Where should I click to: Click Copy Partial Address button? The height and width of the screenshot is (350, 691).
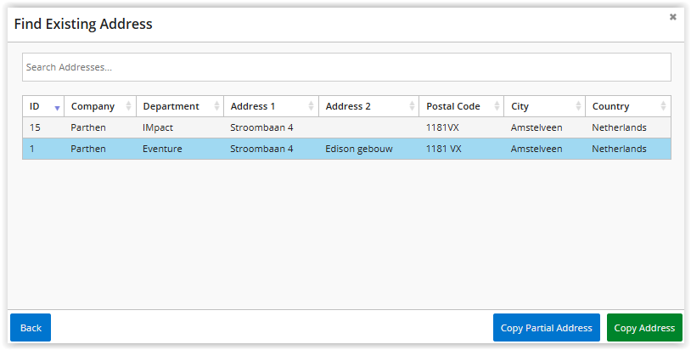tap(547, 328)
